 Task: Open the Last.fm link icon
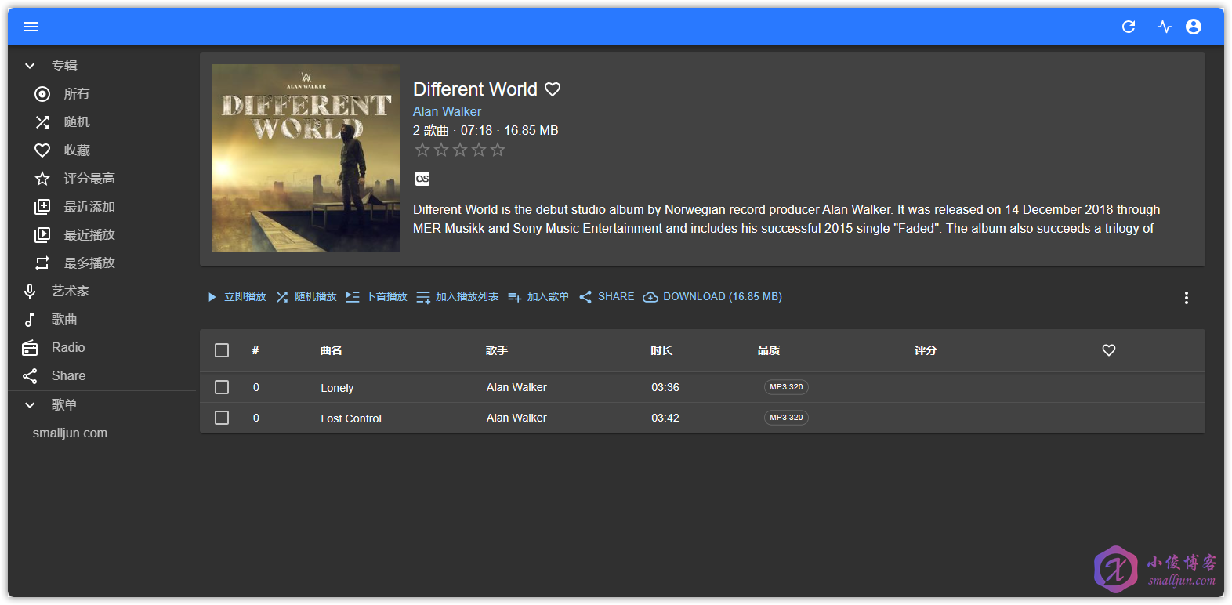[422, 179]
